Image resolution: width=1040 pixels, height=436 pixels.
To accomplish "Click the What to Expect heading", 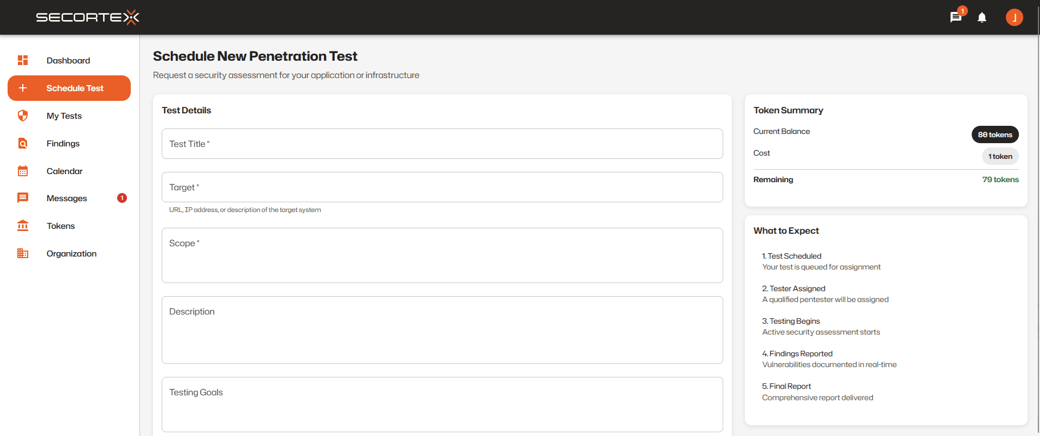I will coord(786,230).
